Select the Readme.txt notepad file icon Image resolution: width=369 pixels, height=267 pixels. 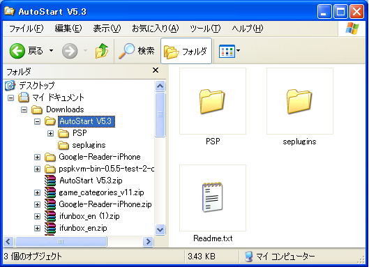point(213,197)
